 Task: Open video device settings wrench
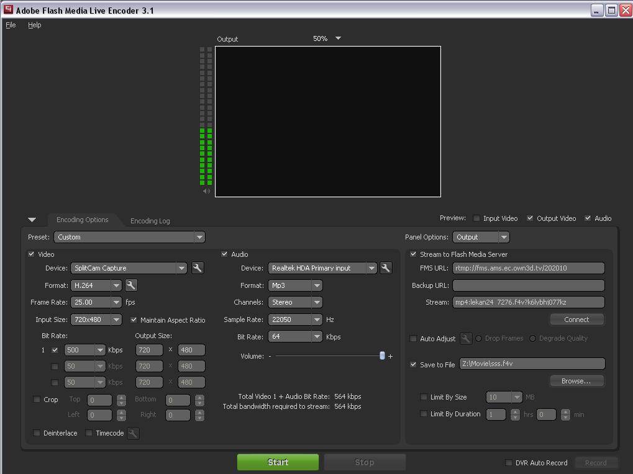coord(198,268)
